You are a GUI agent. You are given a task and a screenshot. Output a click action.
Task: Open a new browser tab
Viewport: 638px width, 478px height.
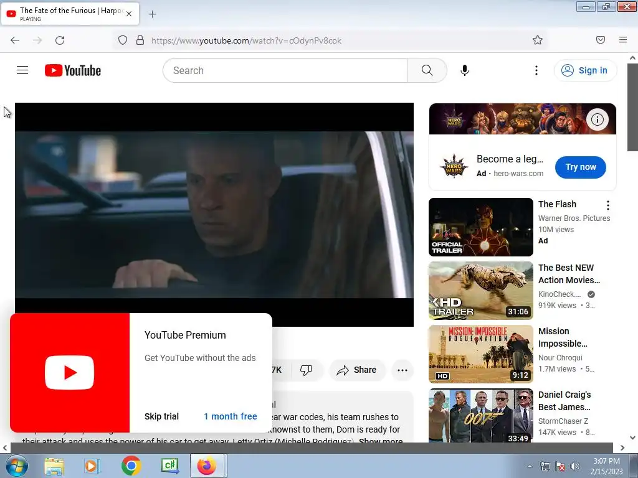152,14
